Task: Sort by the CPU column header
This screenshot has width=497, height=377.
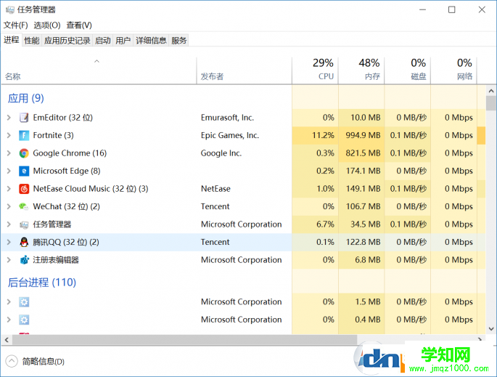Action: [315, 70]
